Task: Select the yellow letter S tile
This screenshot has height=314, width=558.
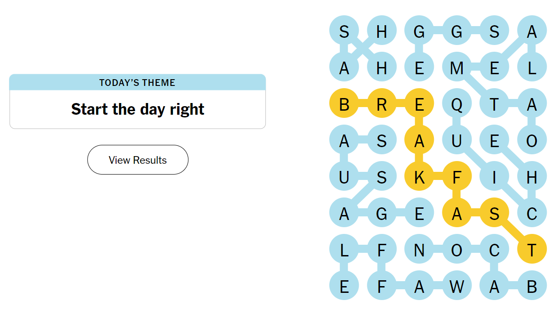Action: 494,213
